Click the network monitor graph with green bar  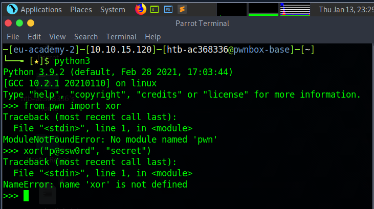click(x=263, y=9)
